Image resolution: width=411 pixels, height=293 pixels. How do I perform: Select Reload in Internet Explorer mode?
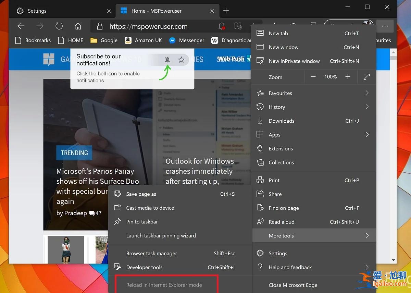pos(164,285)
